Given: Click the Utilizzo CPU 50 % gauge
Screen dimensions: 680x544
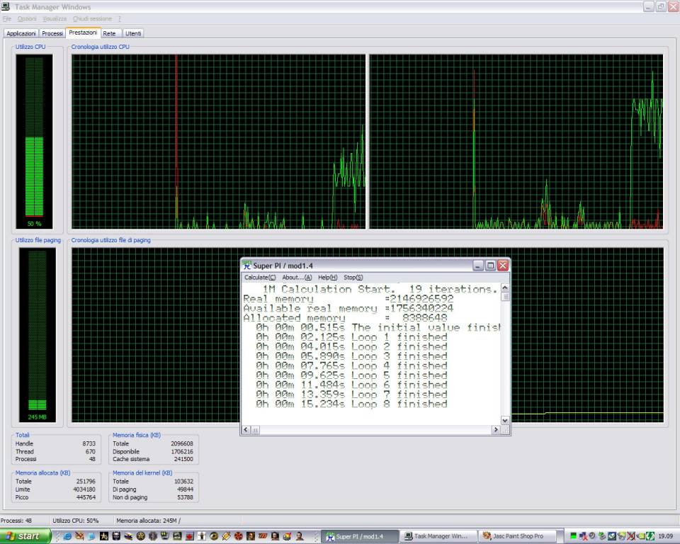Looking at the screenshot, I should tap(34, 142).
